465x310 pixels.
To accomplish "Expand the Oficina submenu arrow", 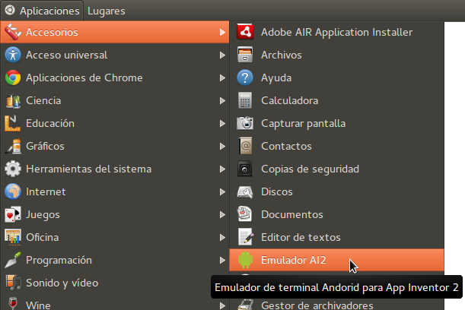I will (222, 237).
